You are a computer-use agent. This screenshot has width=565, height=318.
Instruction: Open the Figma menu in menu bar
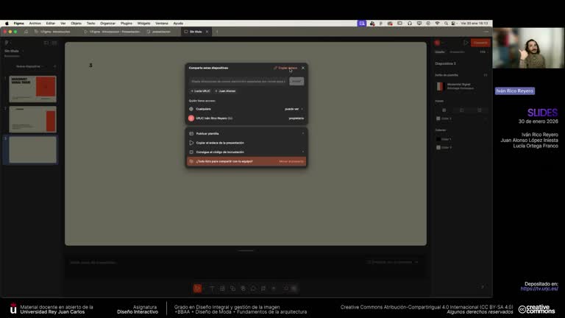[x=18, y=23]
